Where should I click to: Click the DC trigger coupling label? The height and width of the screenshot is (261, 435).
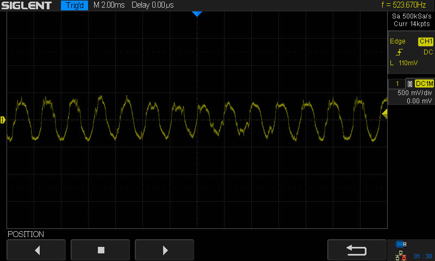[x=428, y=52]
